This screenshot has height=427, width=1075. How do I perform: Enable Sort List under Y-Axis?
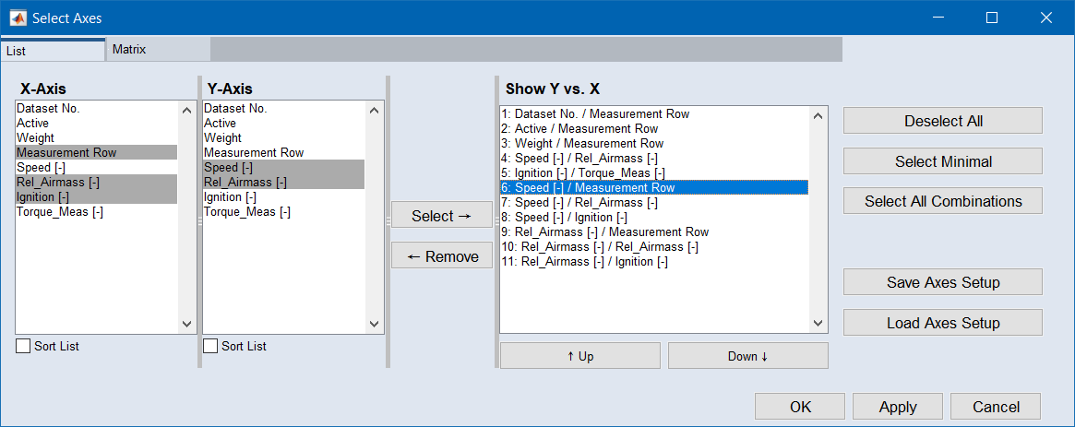[211, 346]
